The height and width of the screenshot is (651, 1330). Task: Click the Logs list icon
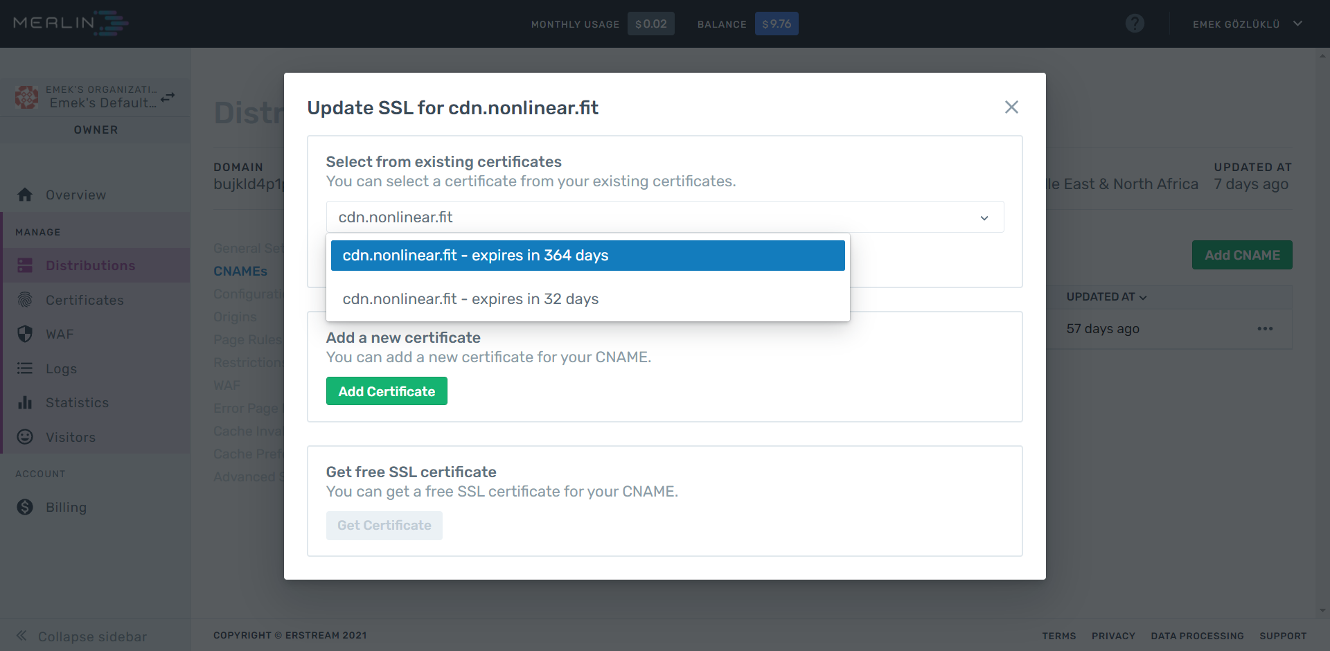point(25,368)
